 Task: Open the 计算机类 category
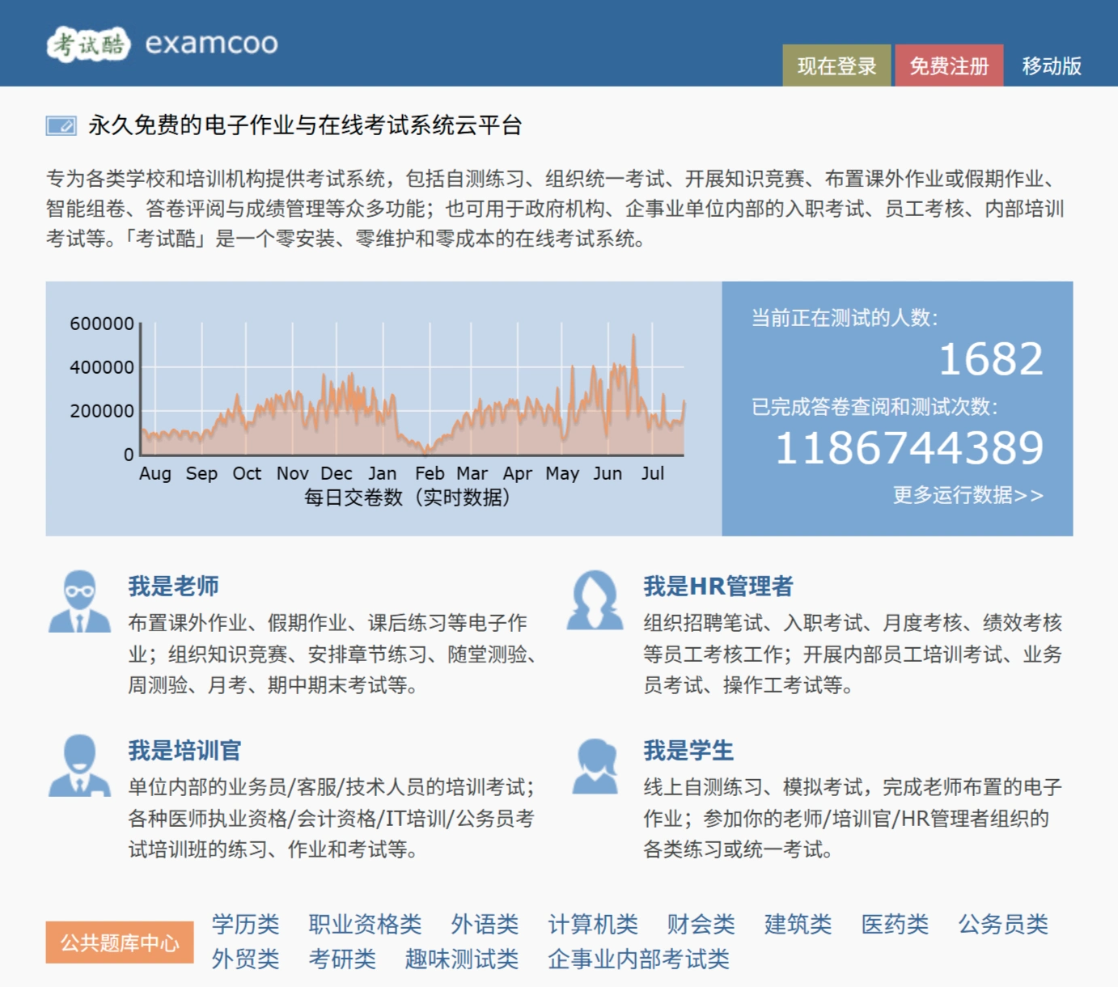tap(595, 925)
